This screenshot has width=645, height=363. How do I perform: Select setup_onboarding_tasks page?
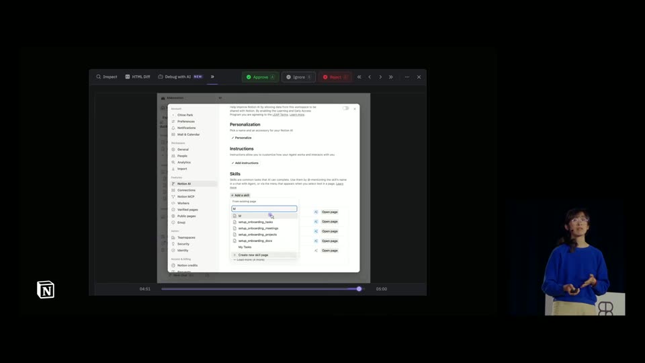[264, 222]
